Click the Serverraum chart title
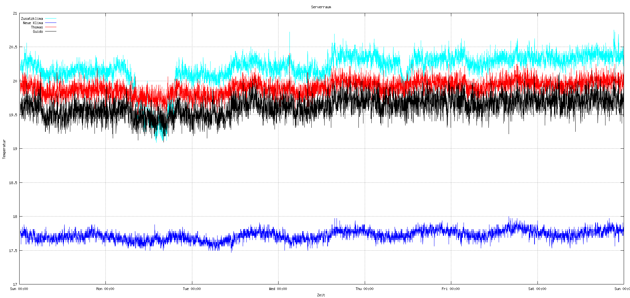The width and height of the screenshot is (630, 298). (321, 7)
